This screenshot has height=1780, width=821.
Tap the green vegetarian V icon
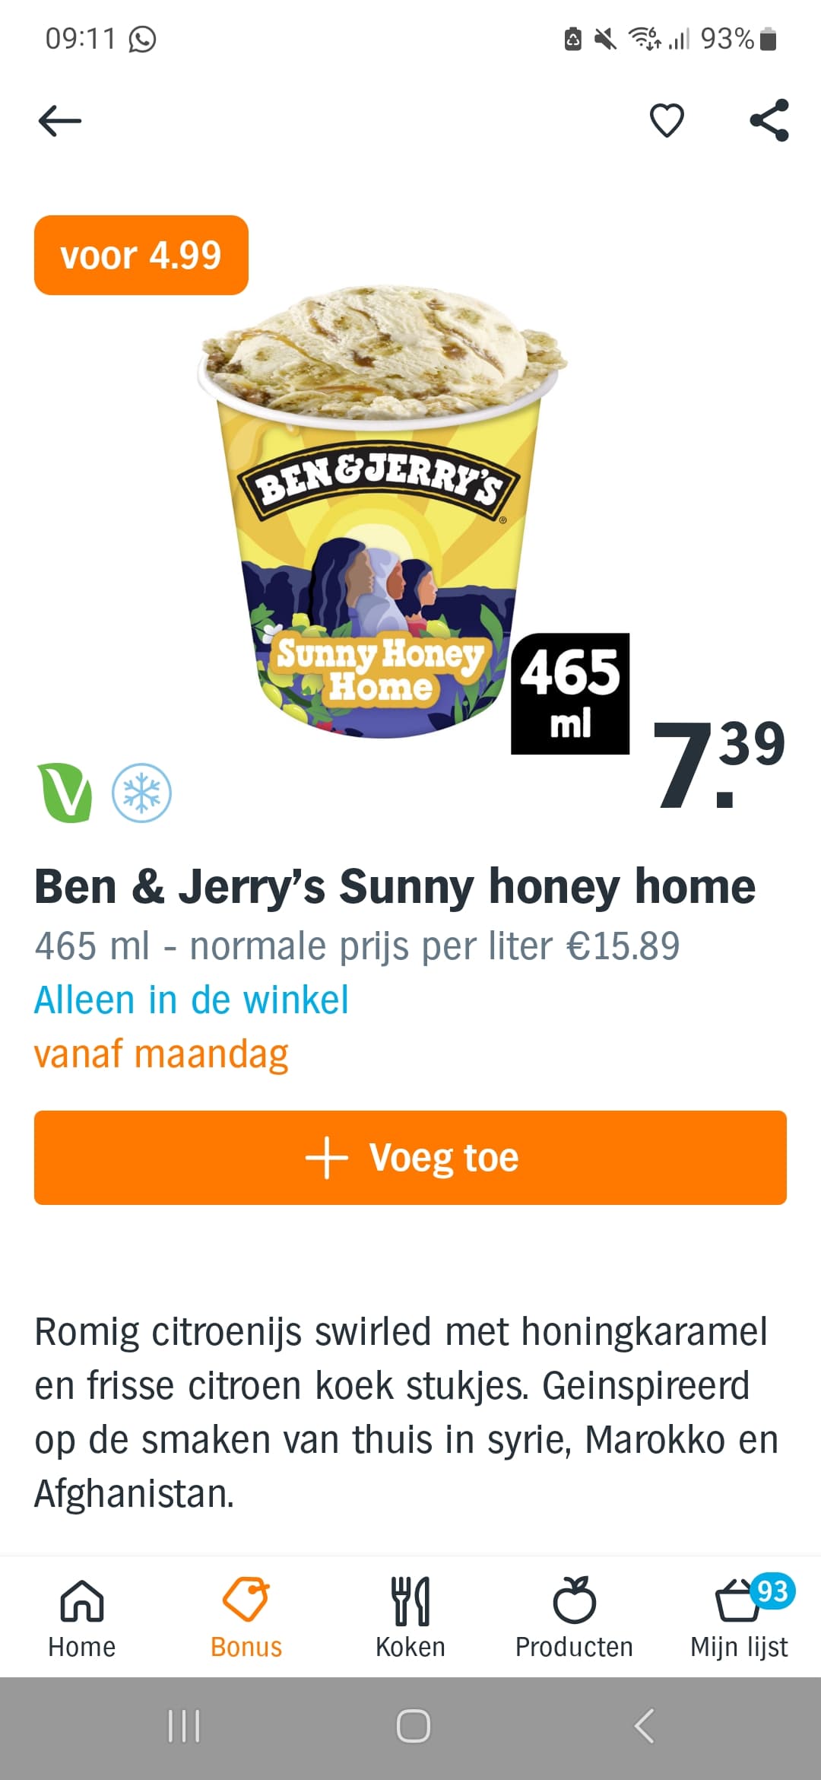[x=65, y=793]
